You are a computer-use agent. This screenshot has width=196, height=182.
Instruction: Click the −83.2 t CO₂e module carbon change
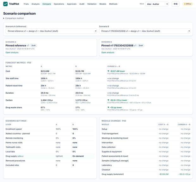coord(184,174)
